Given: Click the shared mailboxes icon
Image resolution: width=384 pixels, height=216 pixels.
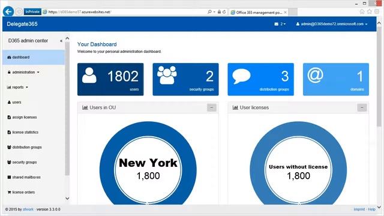Looking at the screenshot, I should click(9, 177).
